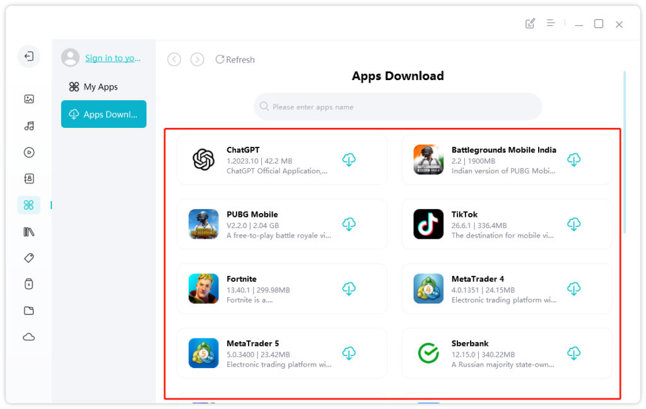Viewport: 646px width, 409px height.
Task: Download Fortnite
Action: (349, 289)
